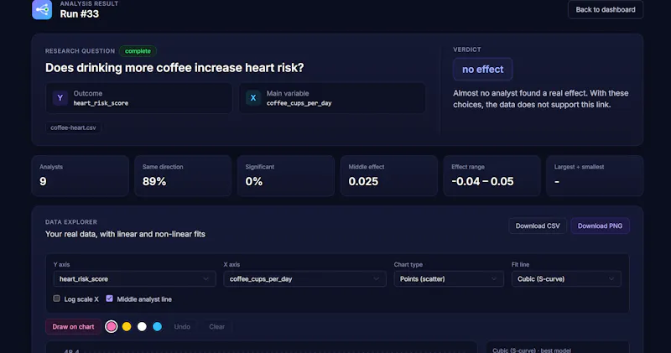Click the Main variable coffee_cups_per_day card
The width and height of the screenshot is (671, 353).
332,98
